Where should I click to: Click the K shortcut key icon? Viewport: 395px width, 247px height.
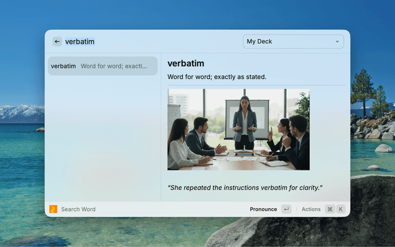340,209
